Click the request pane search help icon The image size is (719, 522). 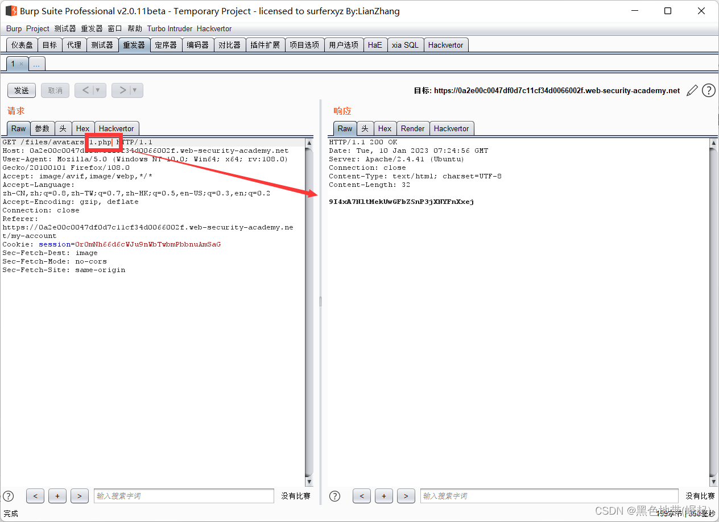pos(9,496)
